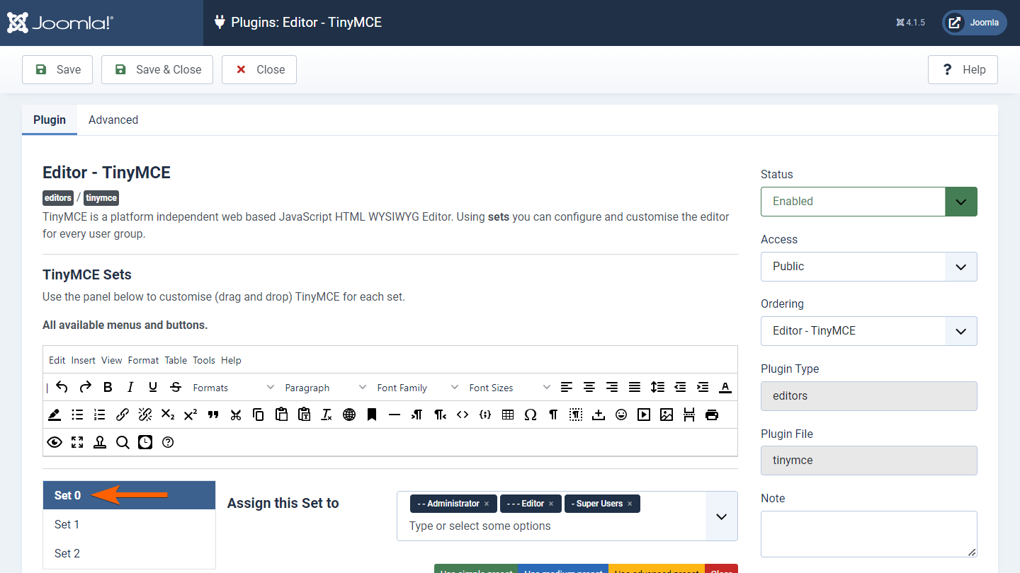Click the Subscript icon
Screen dimensions: 1020x573
[x=168, y=415]
